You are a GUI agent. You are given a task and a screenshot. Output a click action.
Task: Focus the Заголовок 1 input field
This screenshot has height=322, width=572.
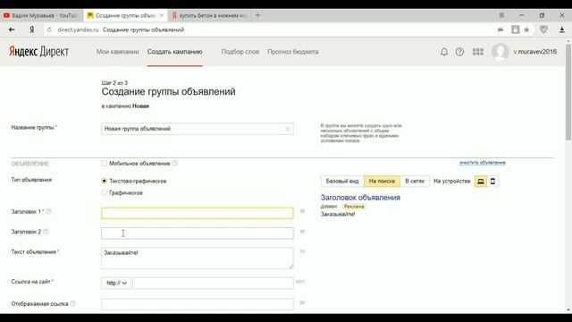[198, 213]
